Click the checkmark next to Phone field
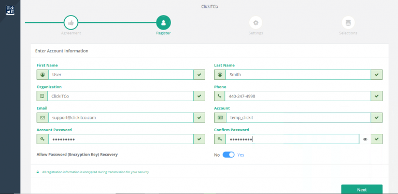398x194 pixels. (377, 96)
